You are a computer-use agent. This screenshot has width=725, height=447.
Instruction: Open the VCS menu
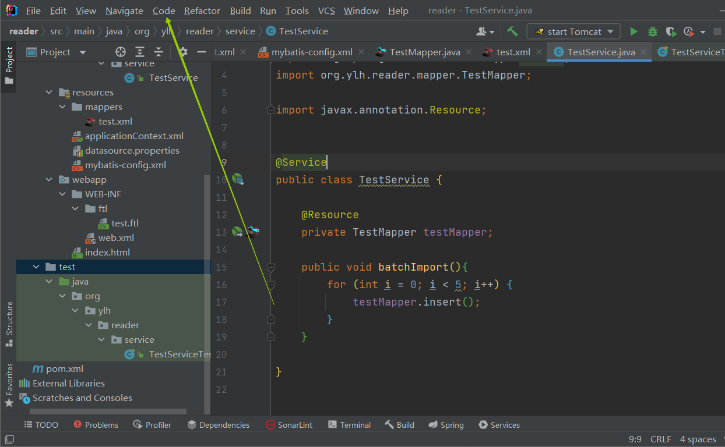pyautogui.click(x=326, y=10)
